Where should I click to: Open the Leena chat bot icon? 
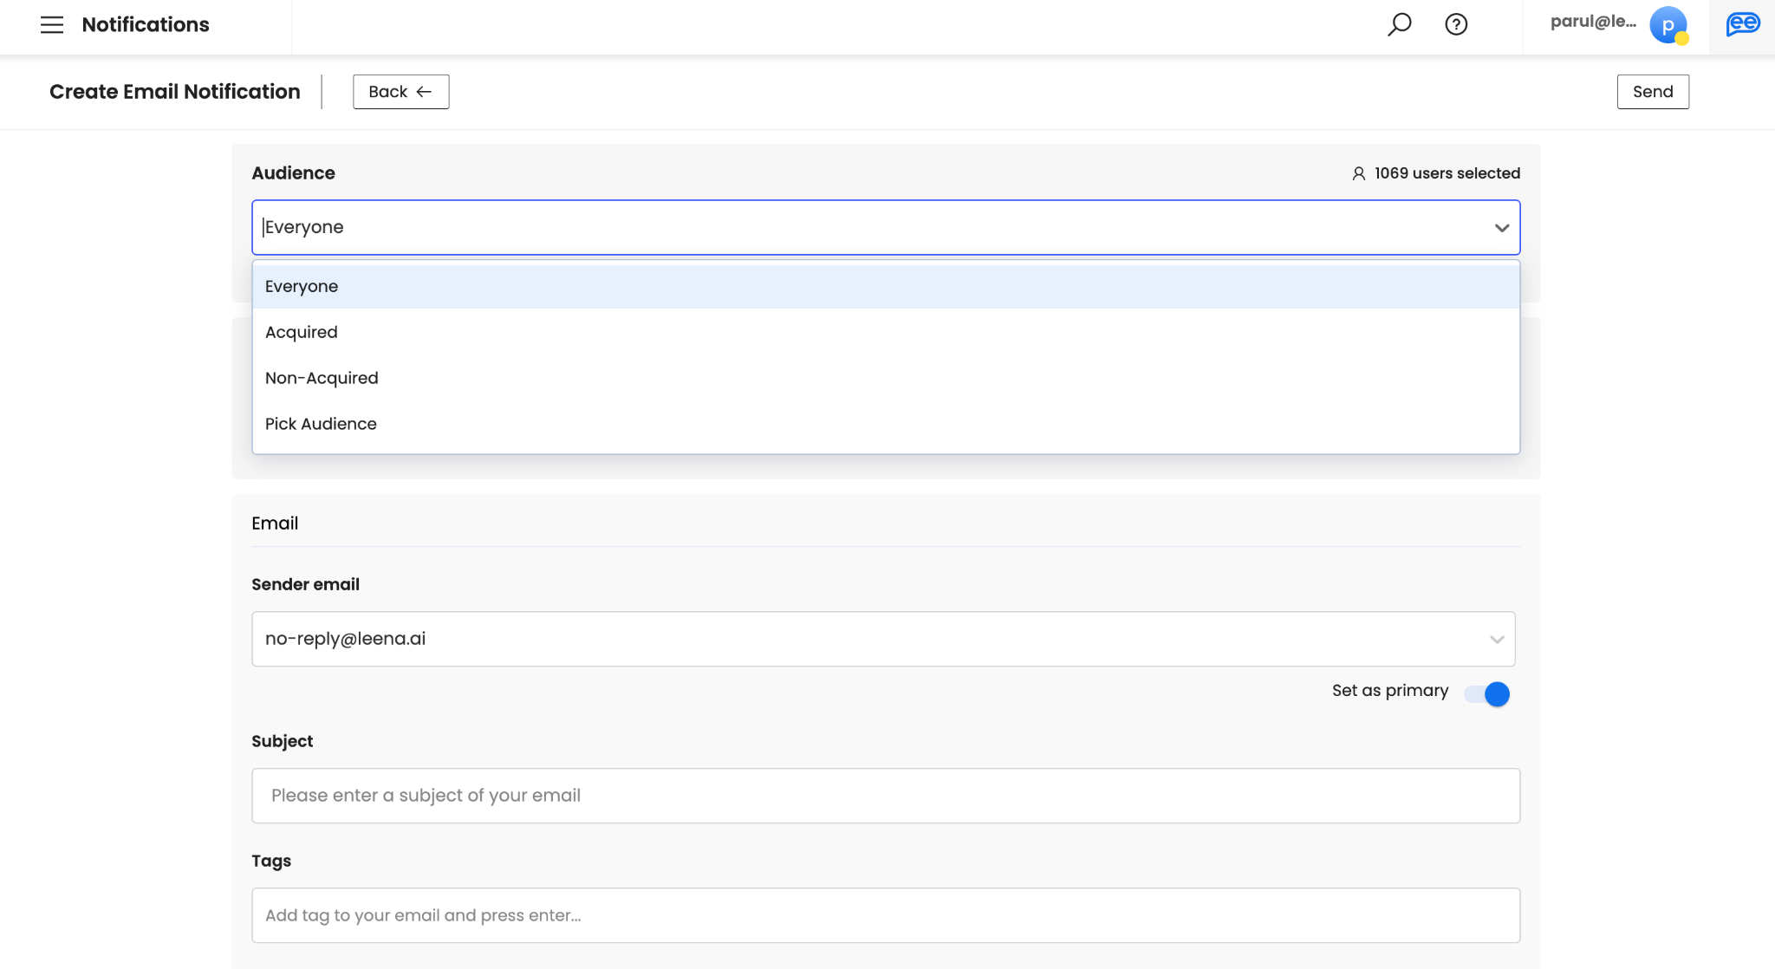(x=1742, y=24)
